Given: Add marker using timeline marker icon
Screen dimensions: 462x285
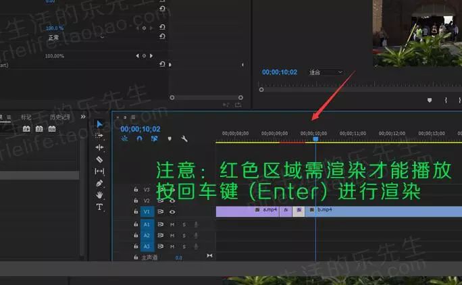Looking at the screenshot, I should [x=170, y=138].
